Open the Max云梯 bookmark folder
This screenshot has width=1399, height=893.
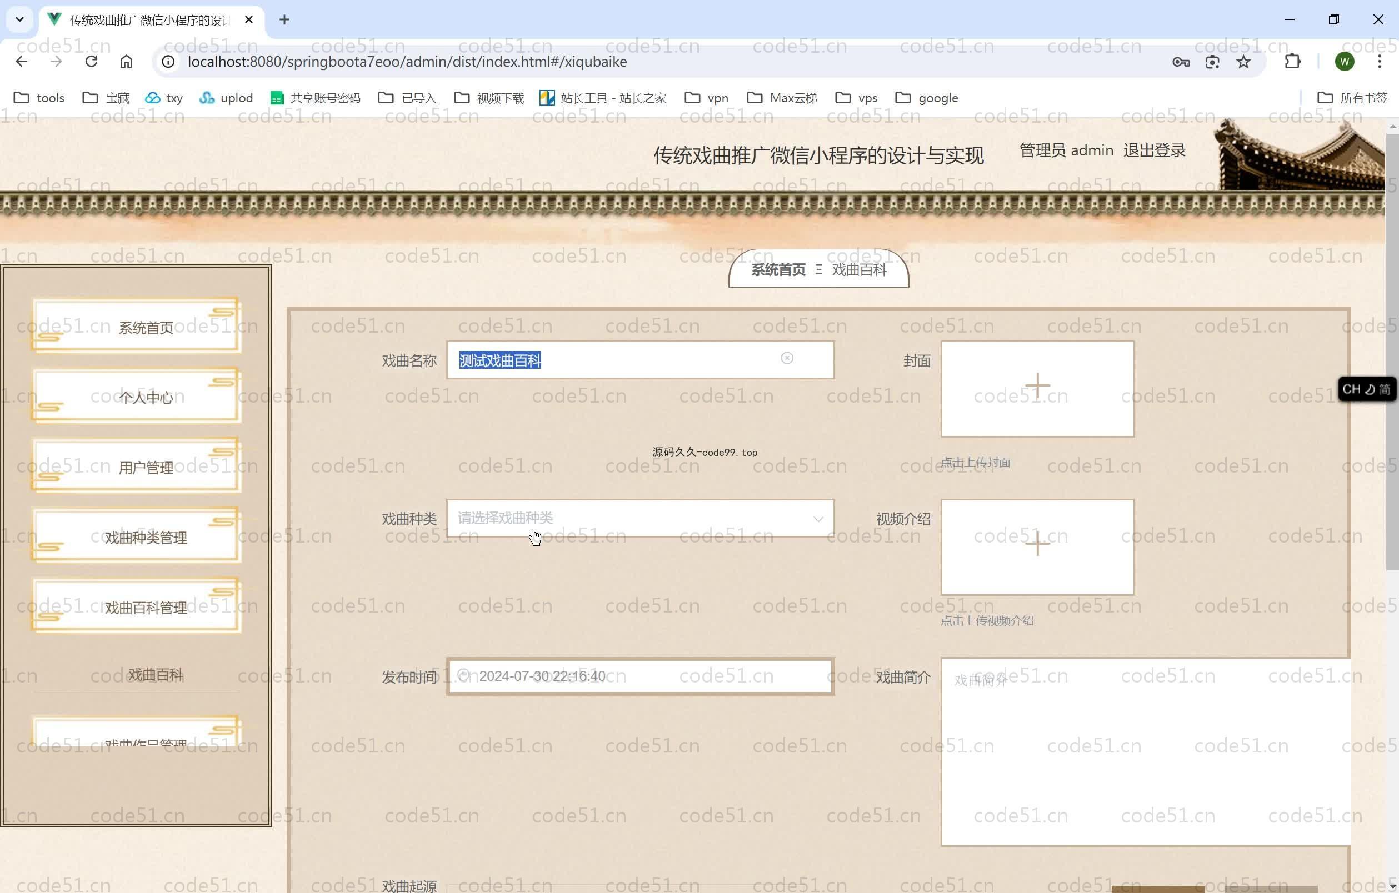click(x=782, y=98)
